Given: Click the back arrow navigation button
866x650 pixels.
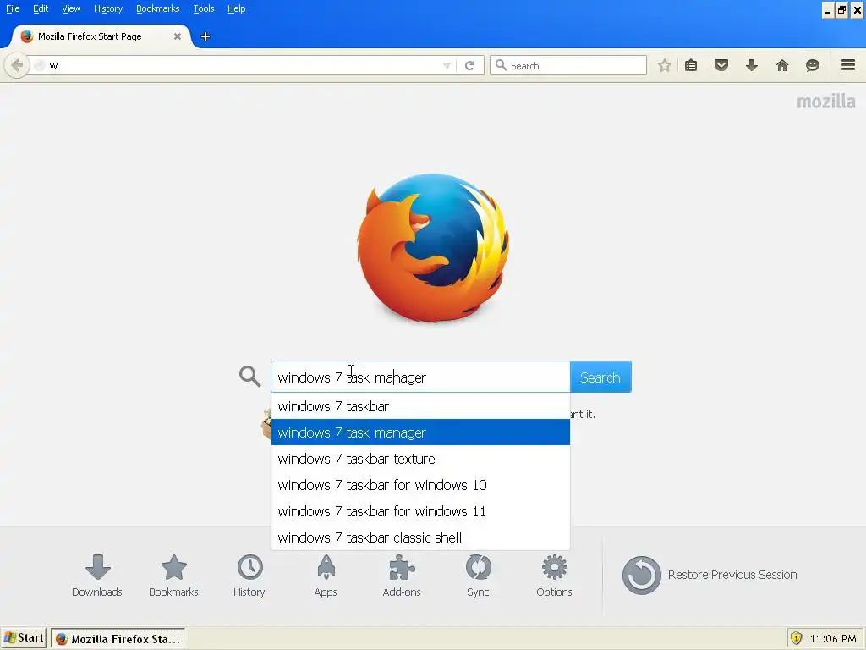Looking at the screenshot, I should click(17, 65).
